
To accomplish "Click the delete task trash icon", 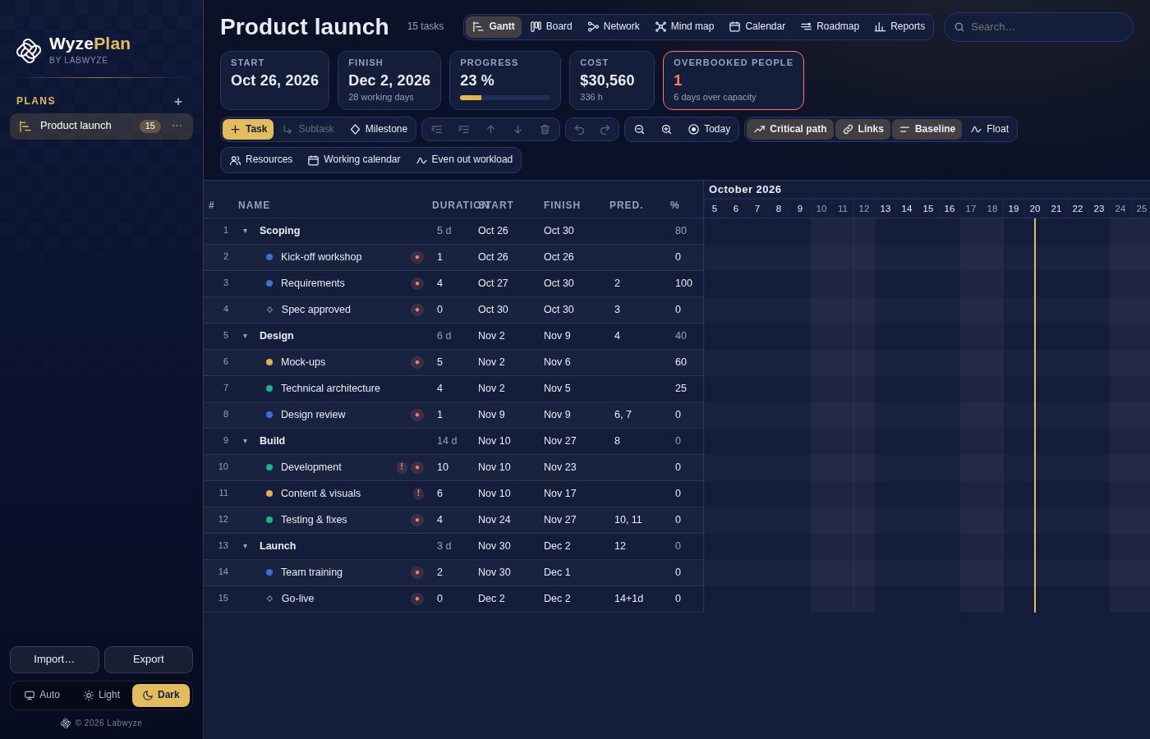I will tap(545, 130).
